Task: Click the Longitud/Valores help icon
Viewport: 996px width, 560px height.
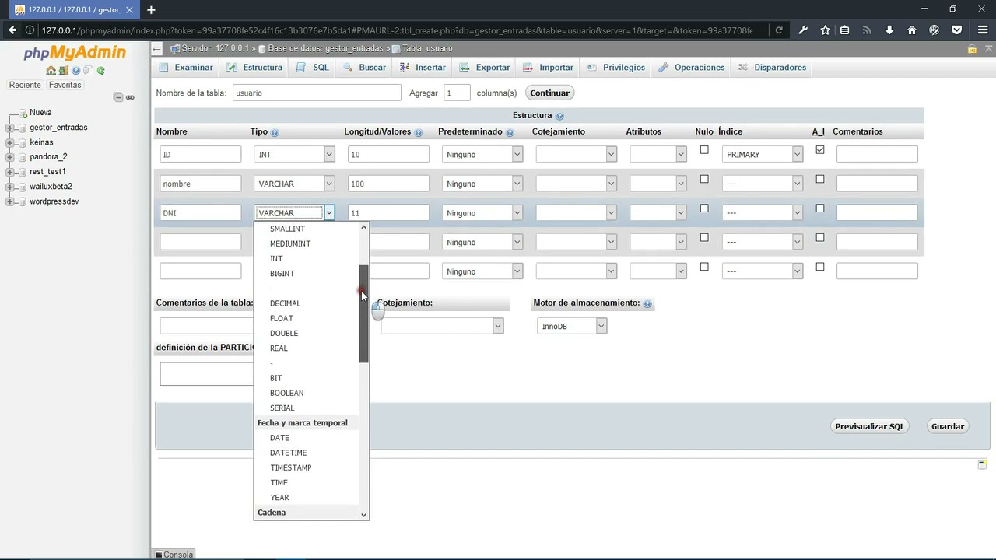Action: click(x=419, y=133)
